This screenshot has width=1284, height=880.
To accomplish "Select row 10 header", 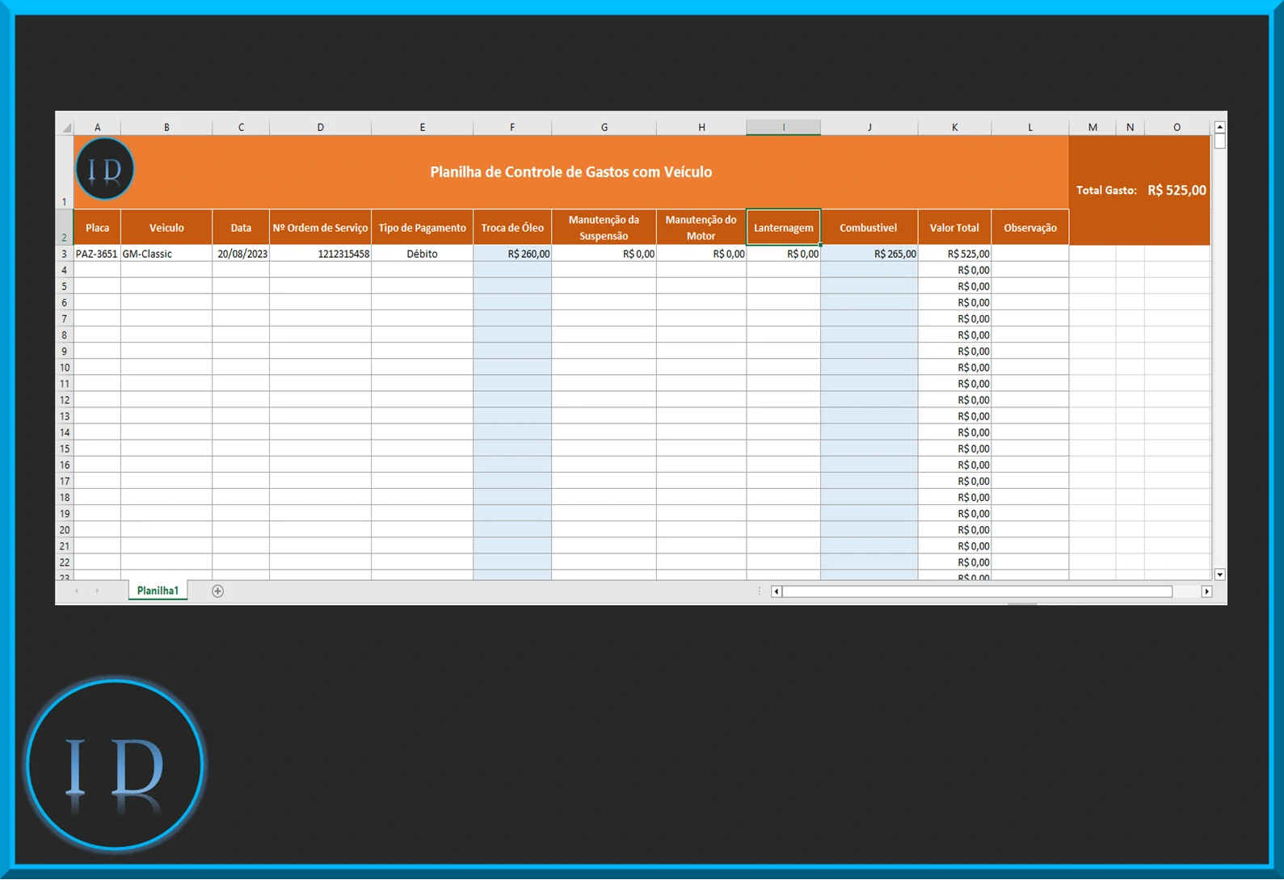I will coord(65,368).
